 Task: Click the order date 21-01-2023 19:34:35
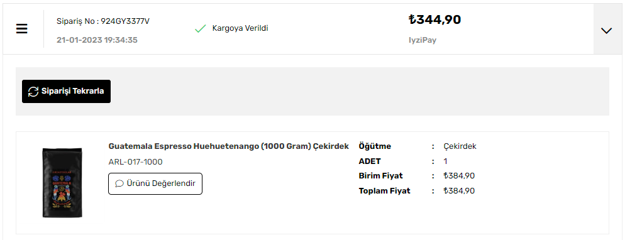click(x=97, y=40)
